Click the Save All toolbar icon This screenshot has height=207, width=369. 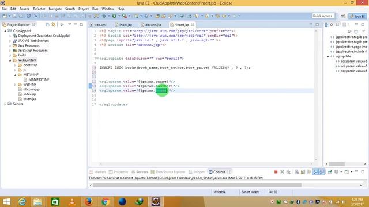pyautogui.click(x=21, y=16)
